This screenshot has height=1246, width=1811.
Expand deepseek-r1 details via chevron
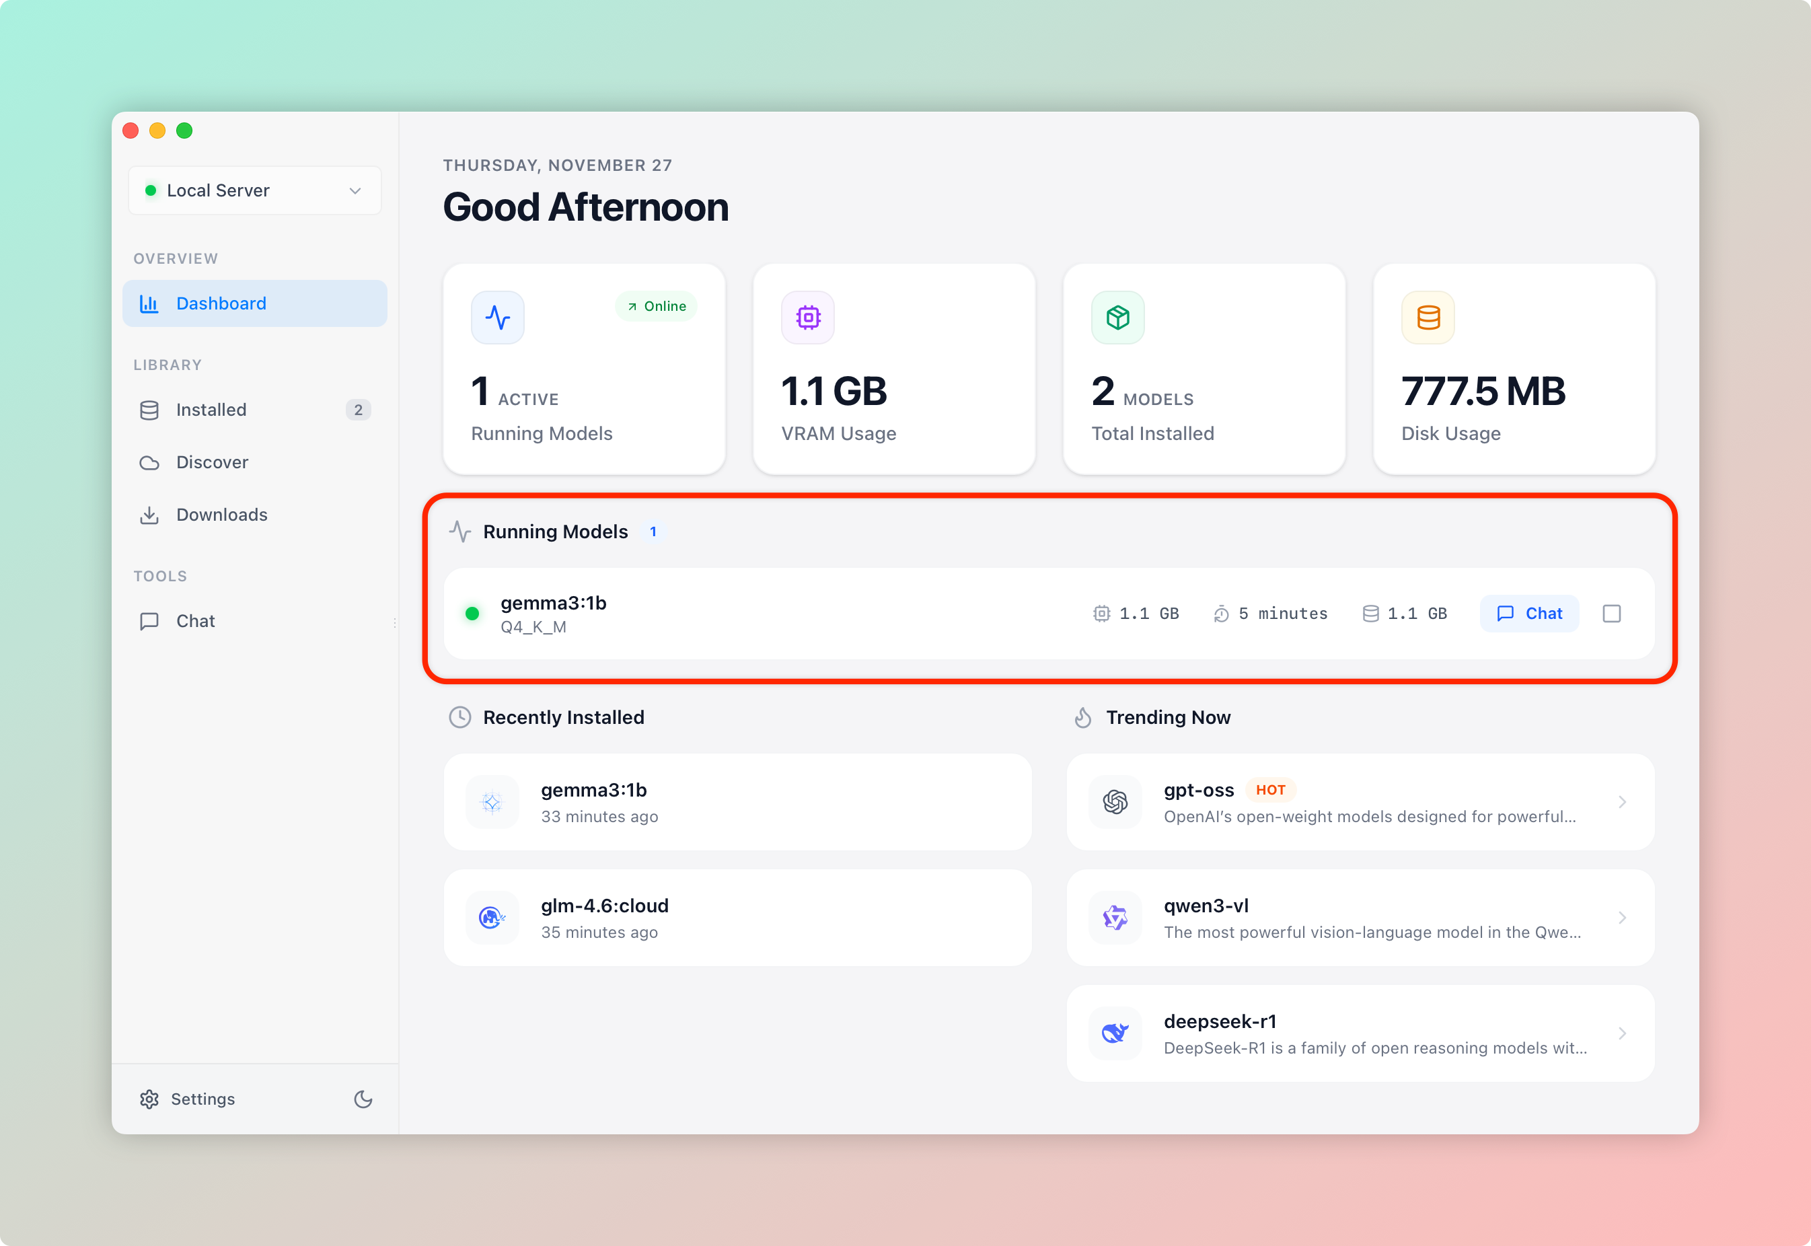point(1622,1033)
